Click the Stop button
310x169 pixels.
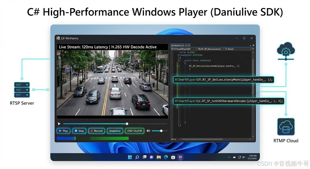pyautogui.click(x=79, y=131)
